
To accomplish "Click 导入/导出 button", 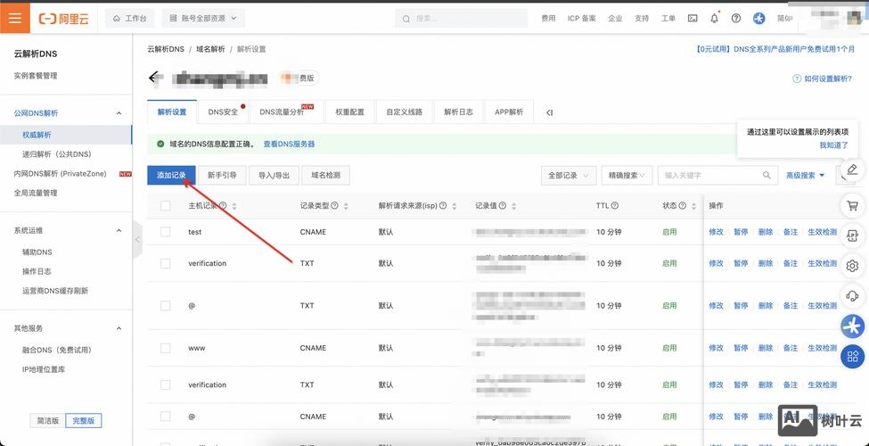I will pyautogui.click(x=274, y=176).
